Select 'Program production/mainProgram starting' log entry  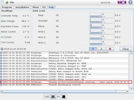click(64, 82)
